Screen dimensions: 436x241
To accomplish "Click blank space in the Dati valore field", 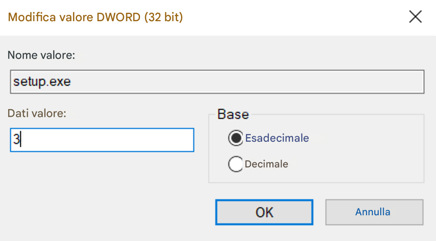I will coord(111,140).
